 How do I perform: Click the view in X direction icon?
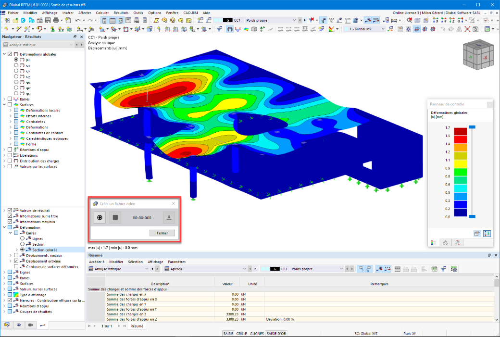tap(436, 20)
